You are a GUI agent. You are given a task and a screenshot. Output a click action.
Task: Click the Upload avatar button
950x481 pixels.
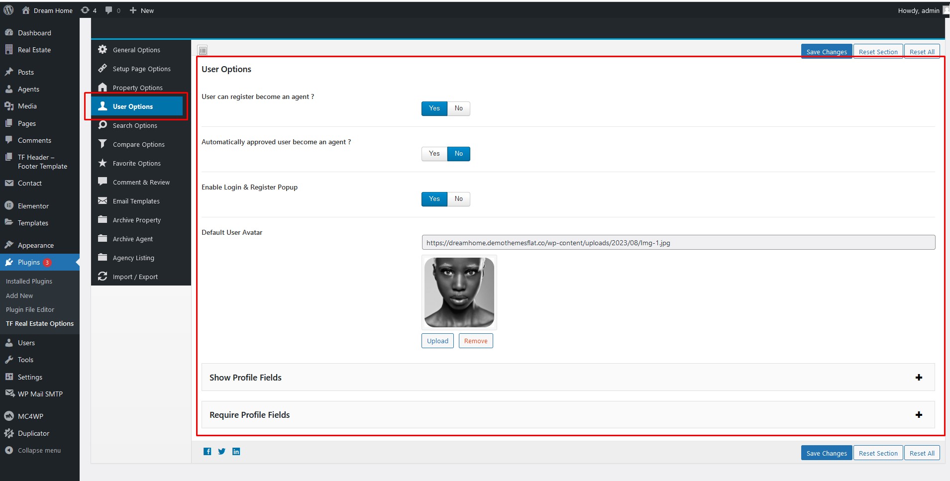pyautogui.click(x=437, y=341)
